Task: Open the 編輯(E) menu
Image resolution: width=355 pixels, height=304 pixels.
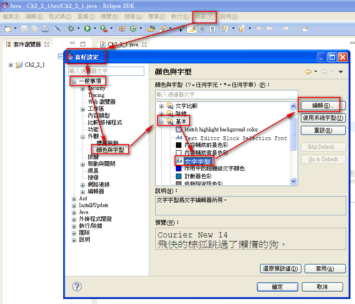Action: 34,17
